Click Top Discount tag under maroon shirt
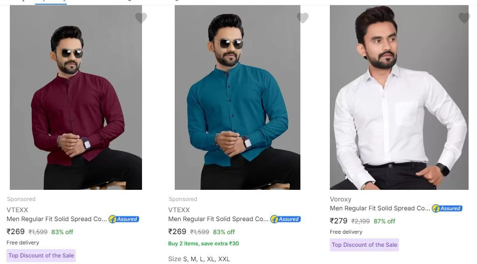 click(x=41, y=255)
